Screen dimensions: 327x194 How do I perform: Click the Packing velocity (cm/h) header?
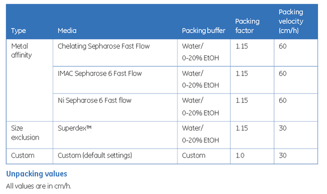(x=291, y=21)
